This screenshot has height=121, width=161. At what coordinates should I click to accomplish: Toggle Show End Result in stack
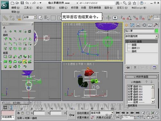pyautogui.click(x=135, y=68)
